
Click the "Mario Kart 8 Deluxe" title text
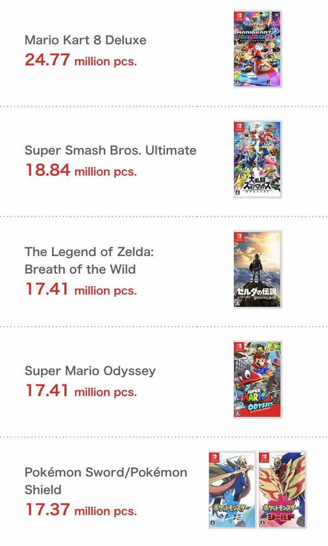coord(86,40)
